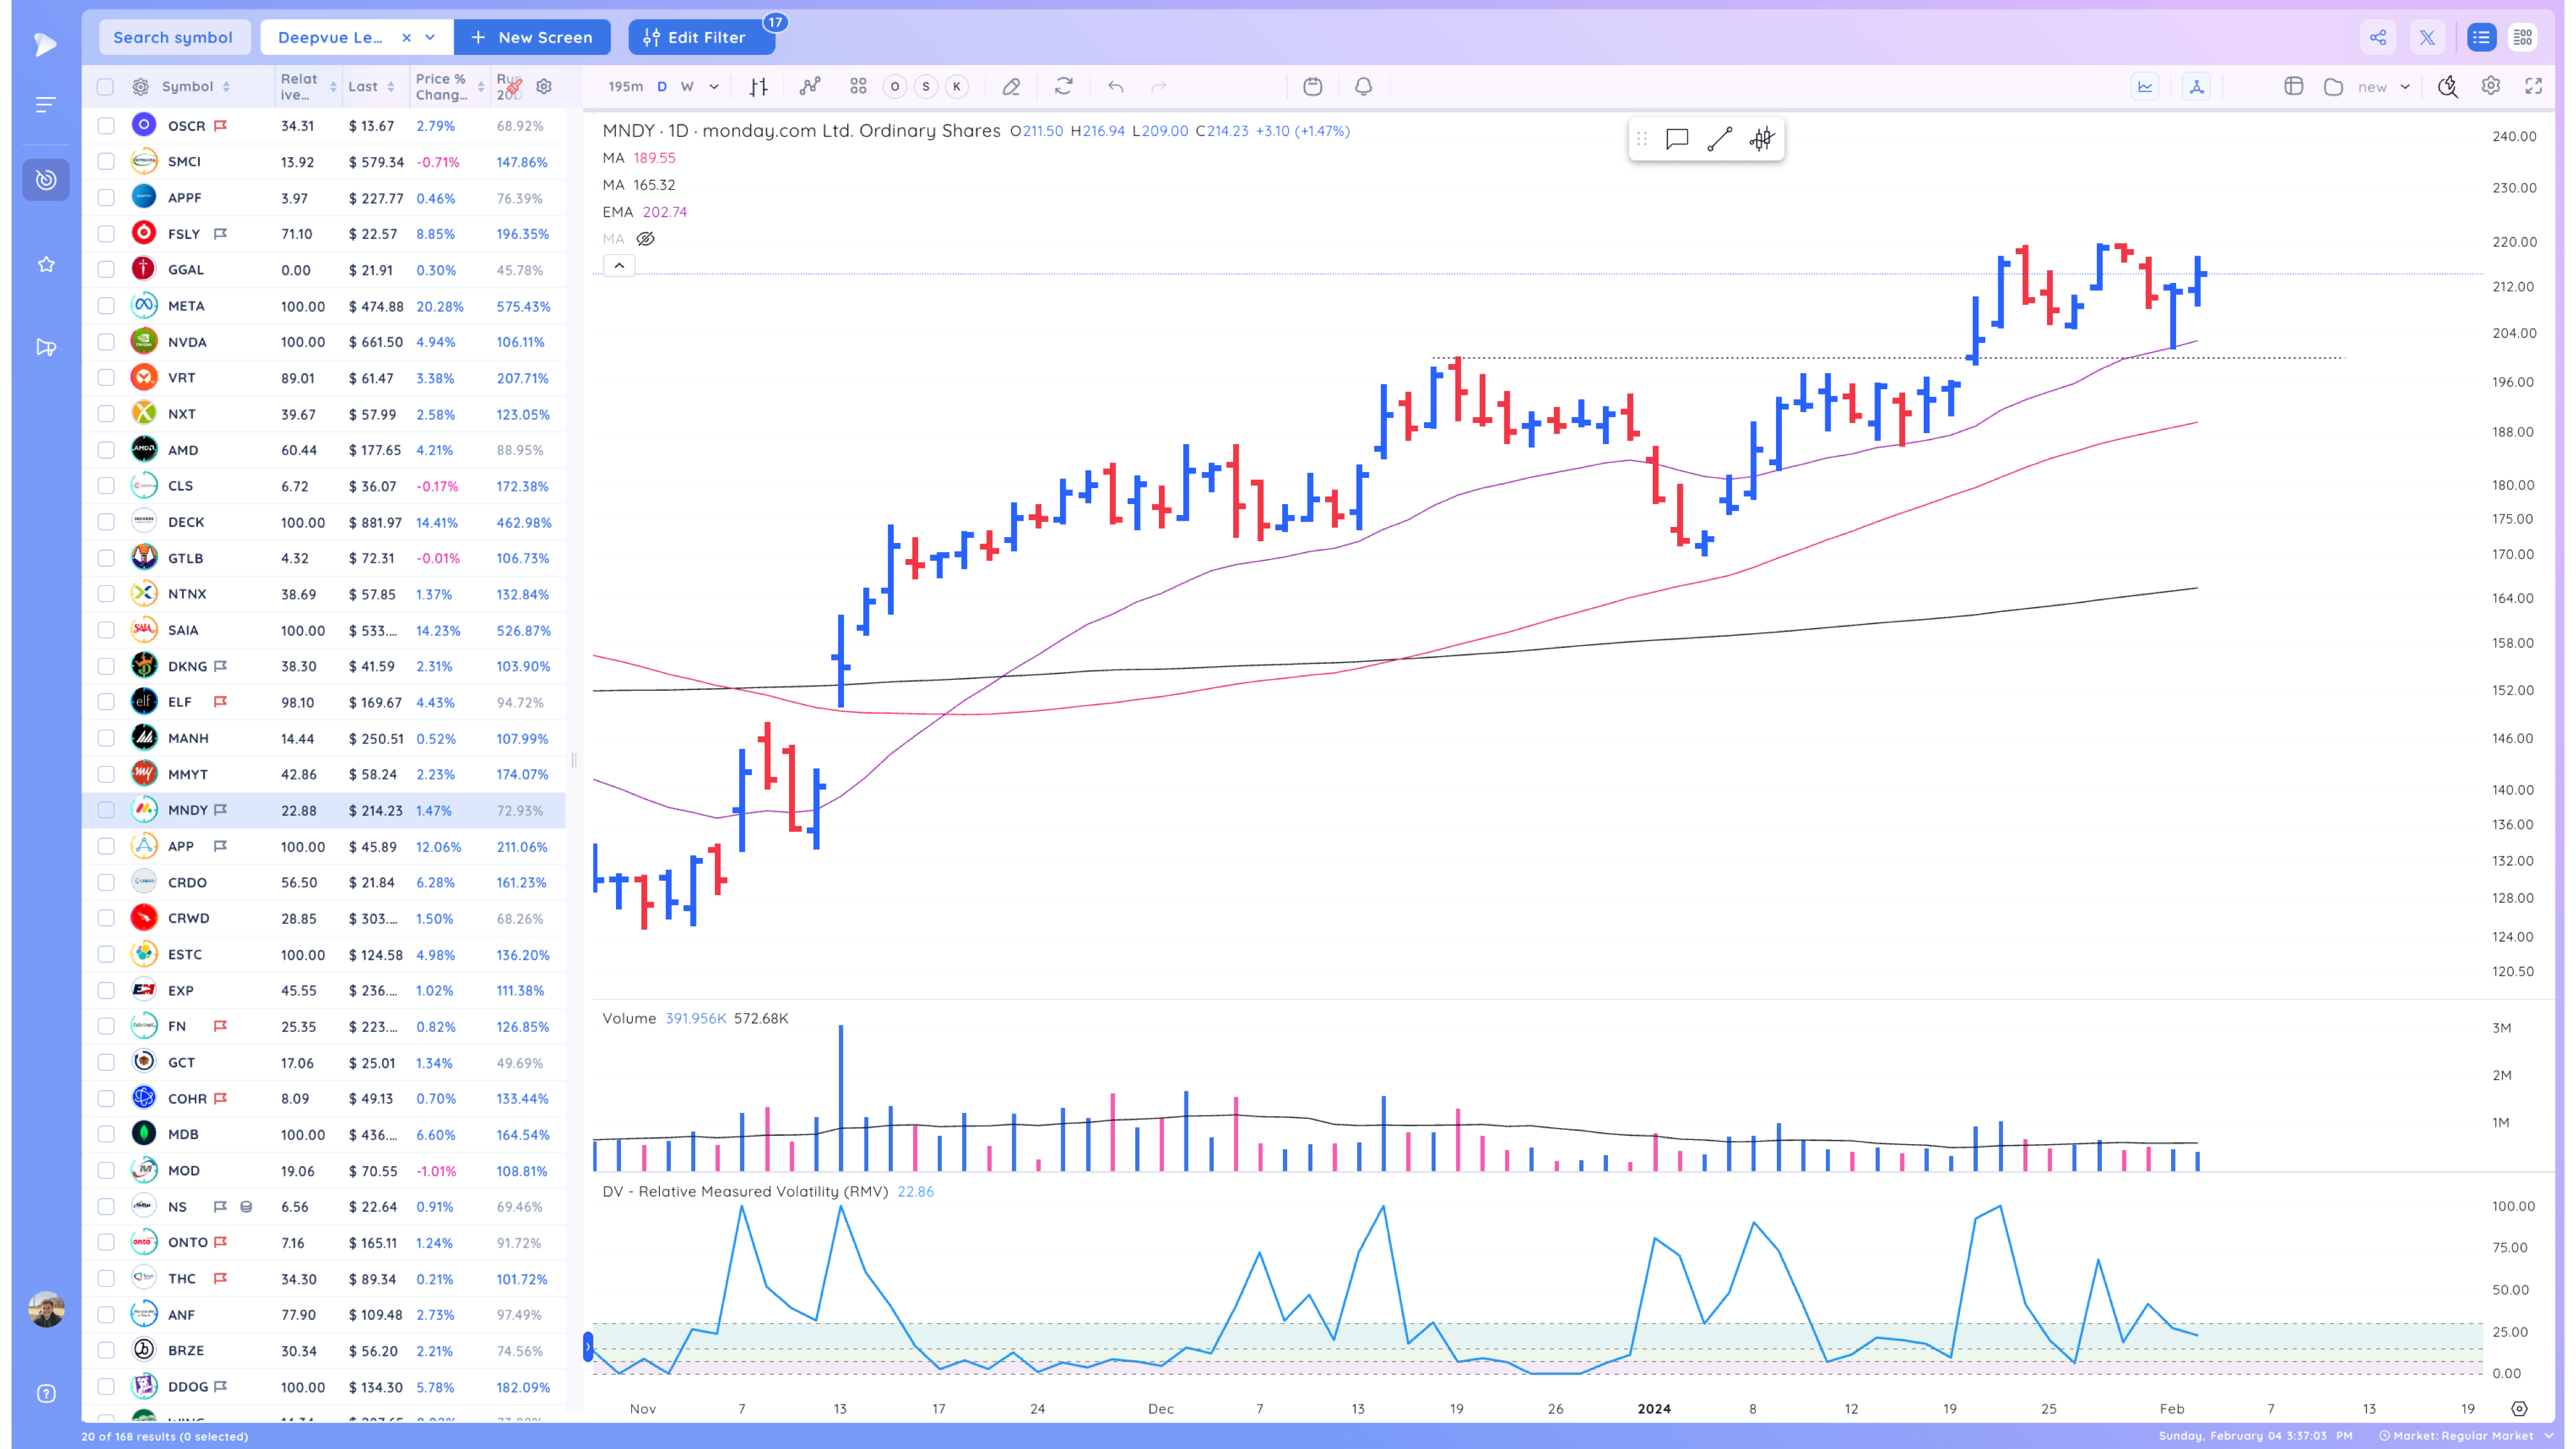
Task: Open the help question mark icon
Action: (x=46, y=1394)
